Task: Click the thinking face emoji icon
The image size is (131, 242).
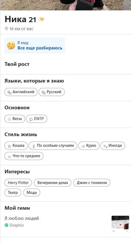Action: pyautogui.click(x=11, y=46)
